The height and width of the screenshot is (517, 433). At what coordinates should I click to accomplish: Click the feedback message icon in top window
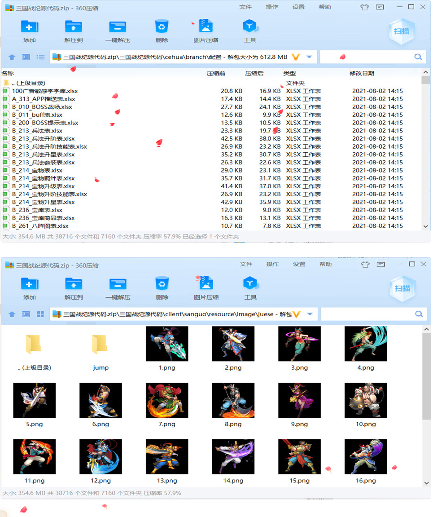point(380,7)
